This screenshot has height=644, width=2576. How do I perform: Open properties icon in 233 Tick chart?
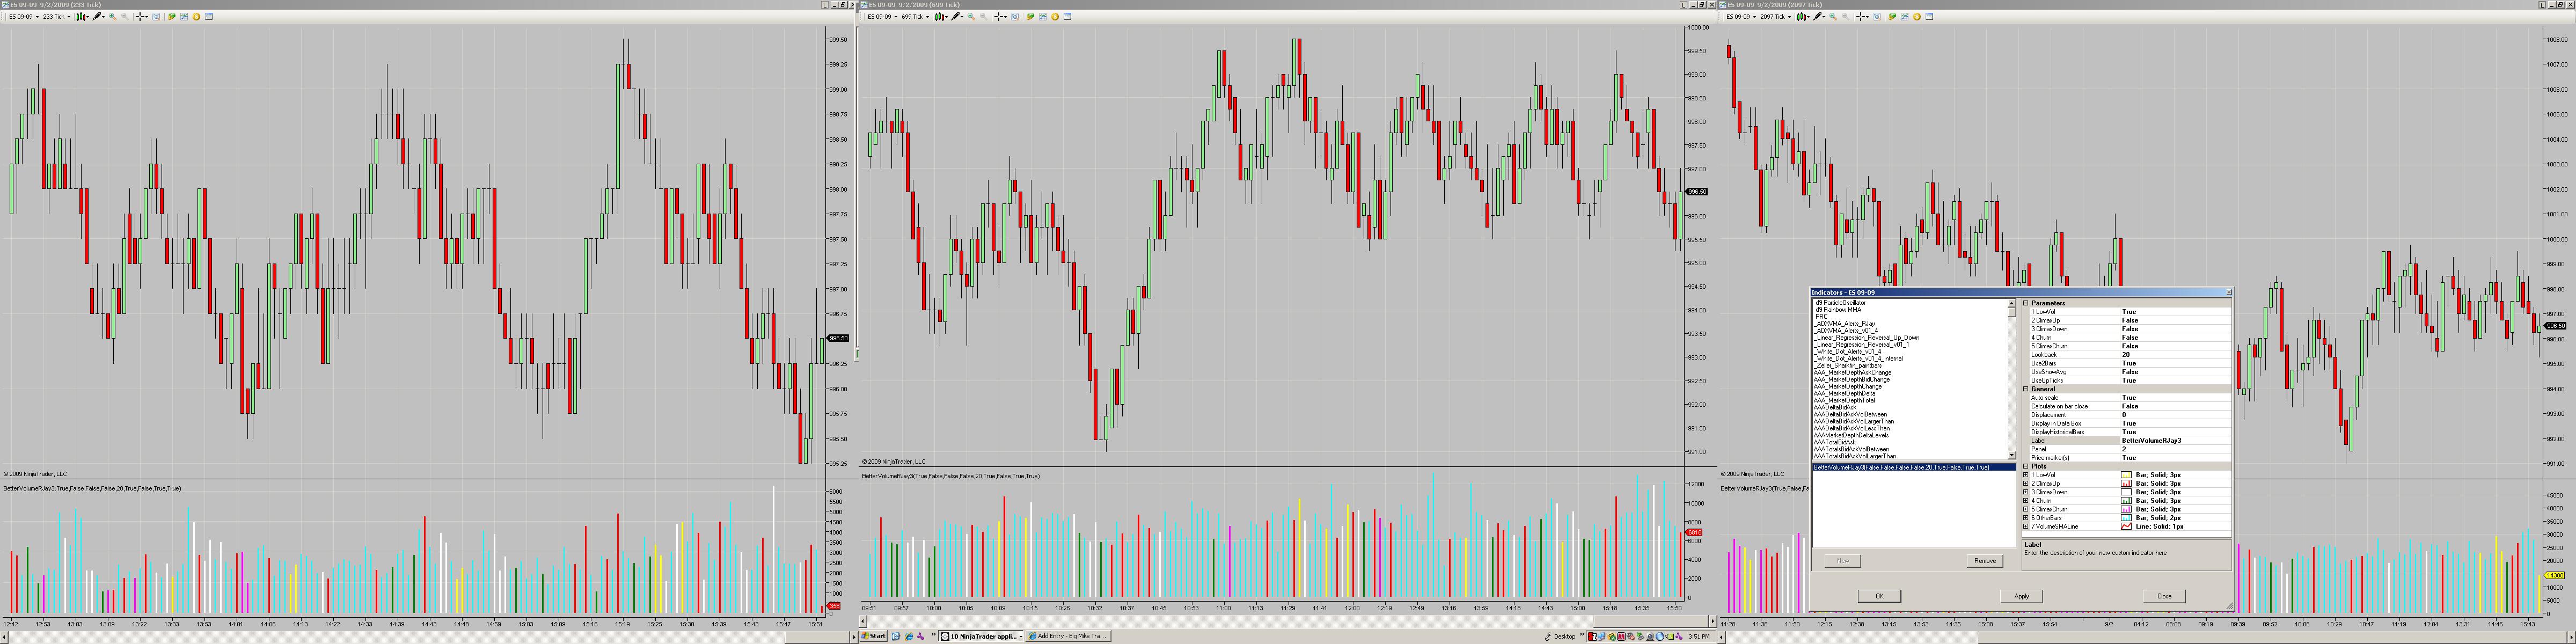pos(209,17)
